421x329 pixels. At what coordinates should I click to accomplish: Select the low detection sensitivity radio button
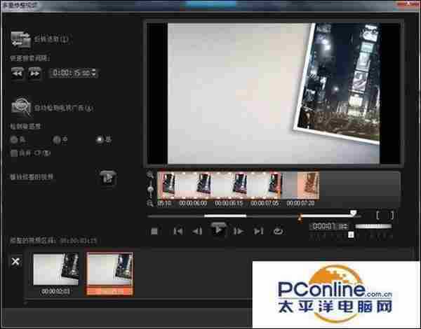(x=13, y=139)
